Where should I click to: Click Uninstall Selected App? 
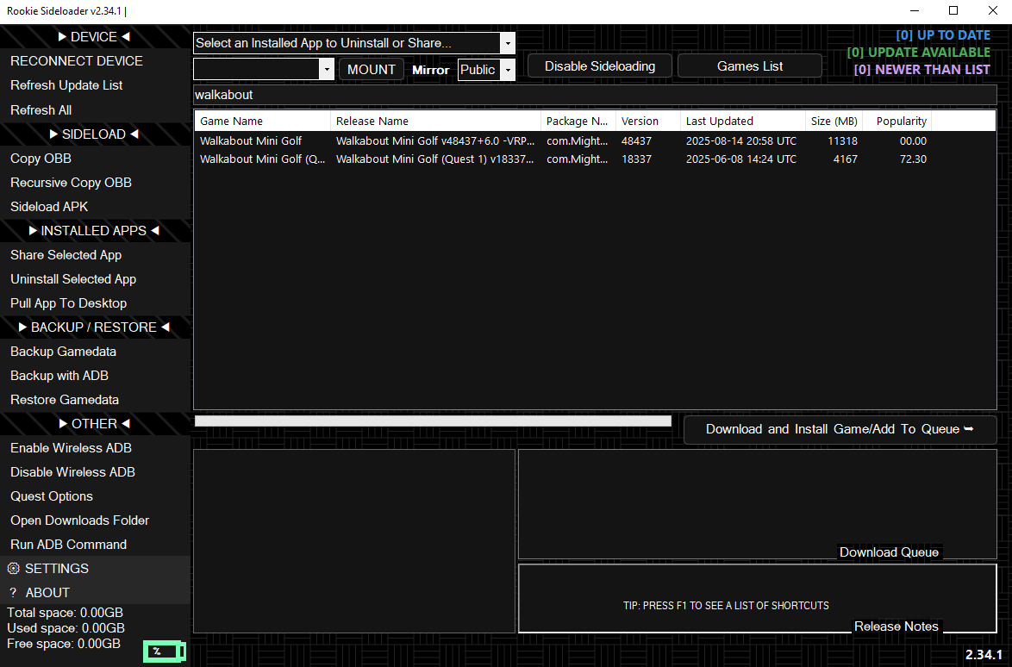[96, 278]
